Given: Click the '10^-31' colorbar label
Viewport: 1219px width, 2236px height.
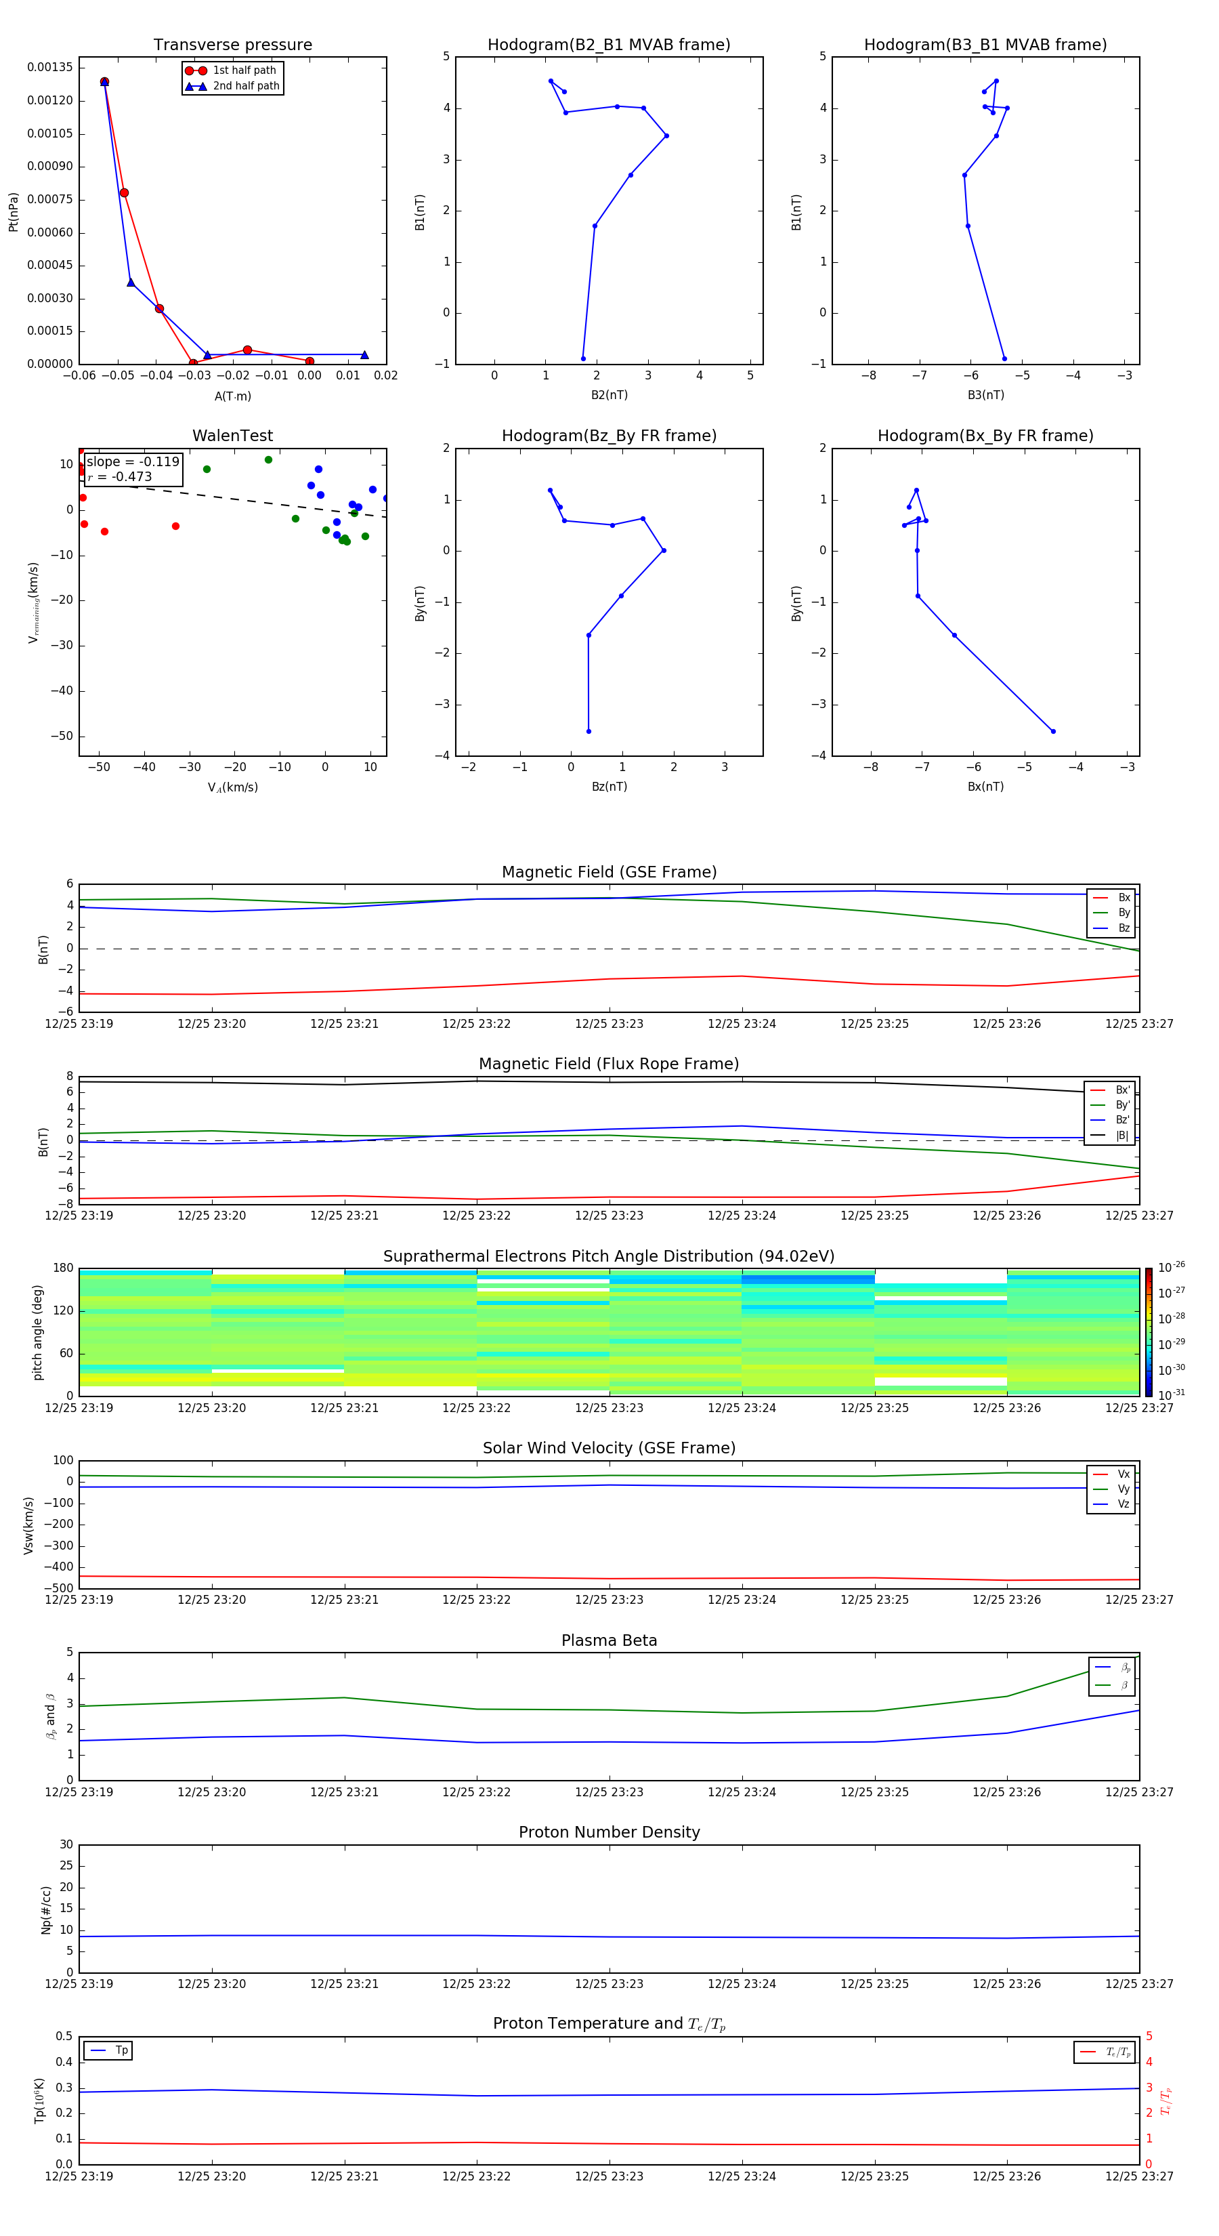Looking at the screenshot, I should pos(1172,1395).
